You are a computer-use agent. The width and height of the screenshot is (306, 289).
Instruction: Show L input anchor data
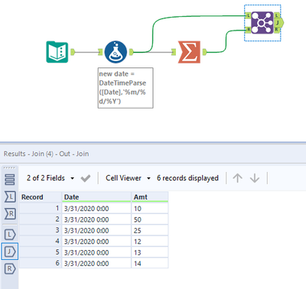[10, 196]
